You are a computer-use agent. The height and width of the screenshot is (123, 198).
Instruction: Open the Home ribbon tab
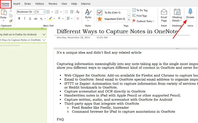(x=5, y=4)
